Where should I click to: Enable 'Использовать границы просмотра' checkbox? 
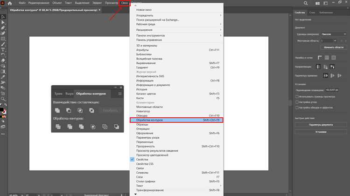point(297,97)
